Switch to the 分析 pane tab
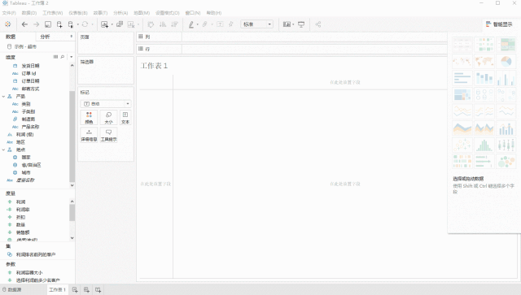Image resolution: width=521 pixels, height=295 pixels. tap(46, 37)
